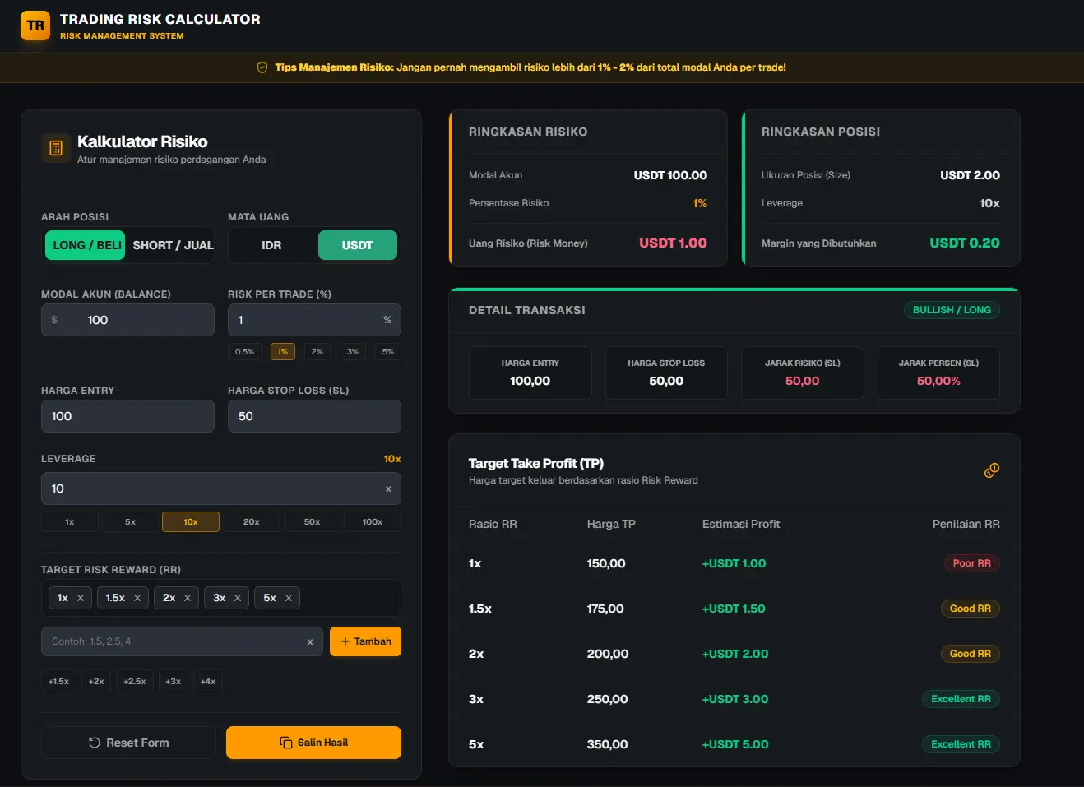Click the Harga TP value 175,00
1084x787 pixels.
[x=605, y=609]
